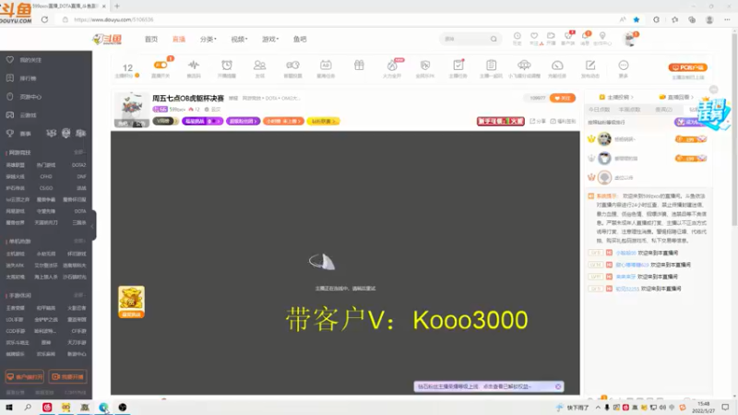738x415 pixels.
Task: Open the start-broadcast camera icon in header
Action: tap(551, 38)
